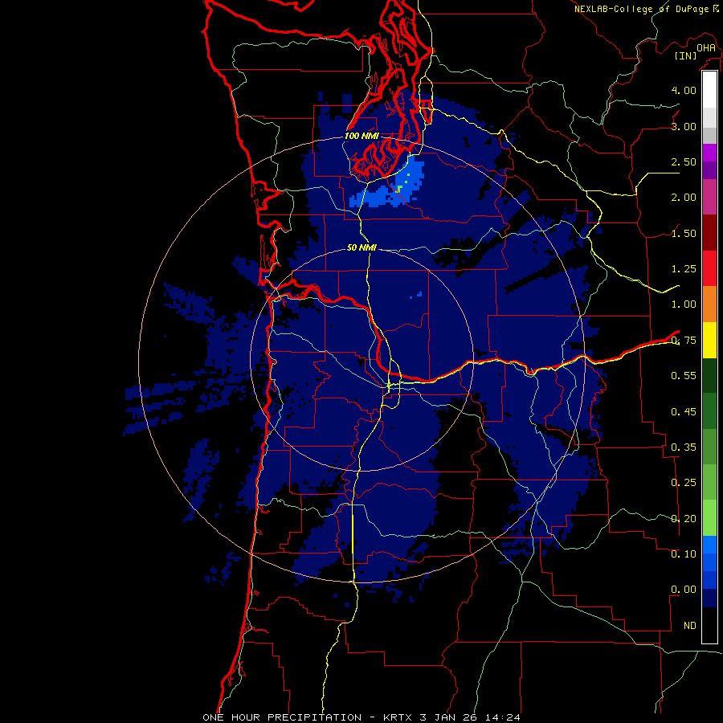Click the [IN] units label
Screen dimensions: 723x723
click(686, 55)
